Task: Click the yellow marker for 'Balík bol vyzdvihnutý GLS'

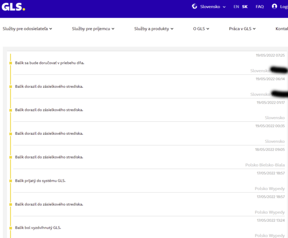Action: pyautogui.click(x=11, y=227)
